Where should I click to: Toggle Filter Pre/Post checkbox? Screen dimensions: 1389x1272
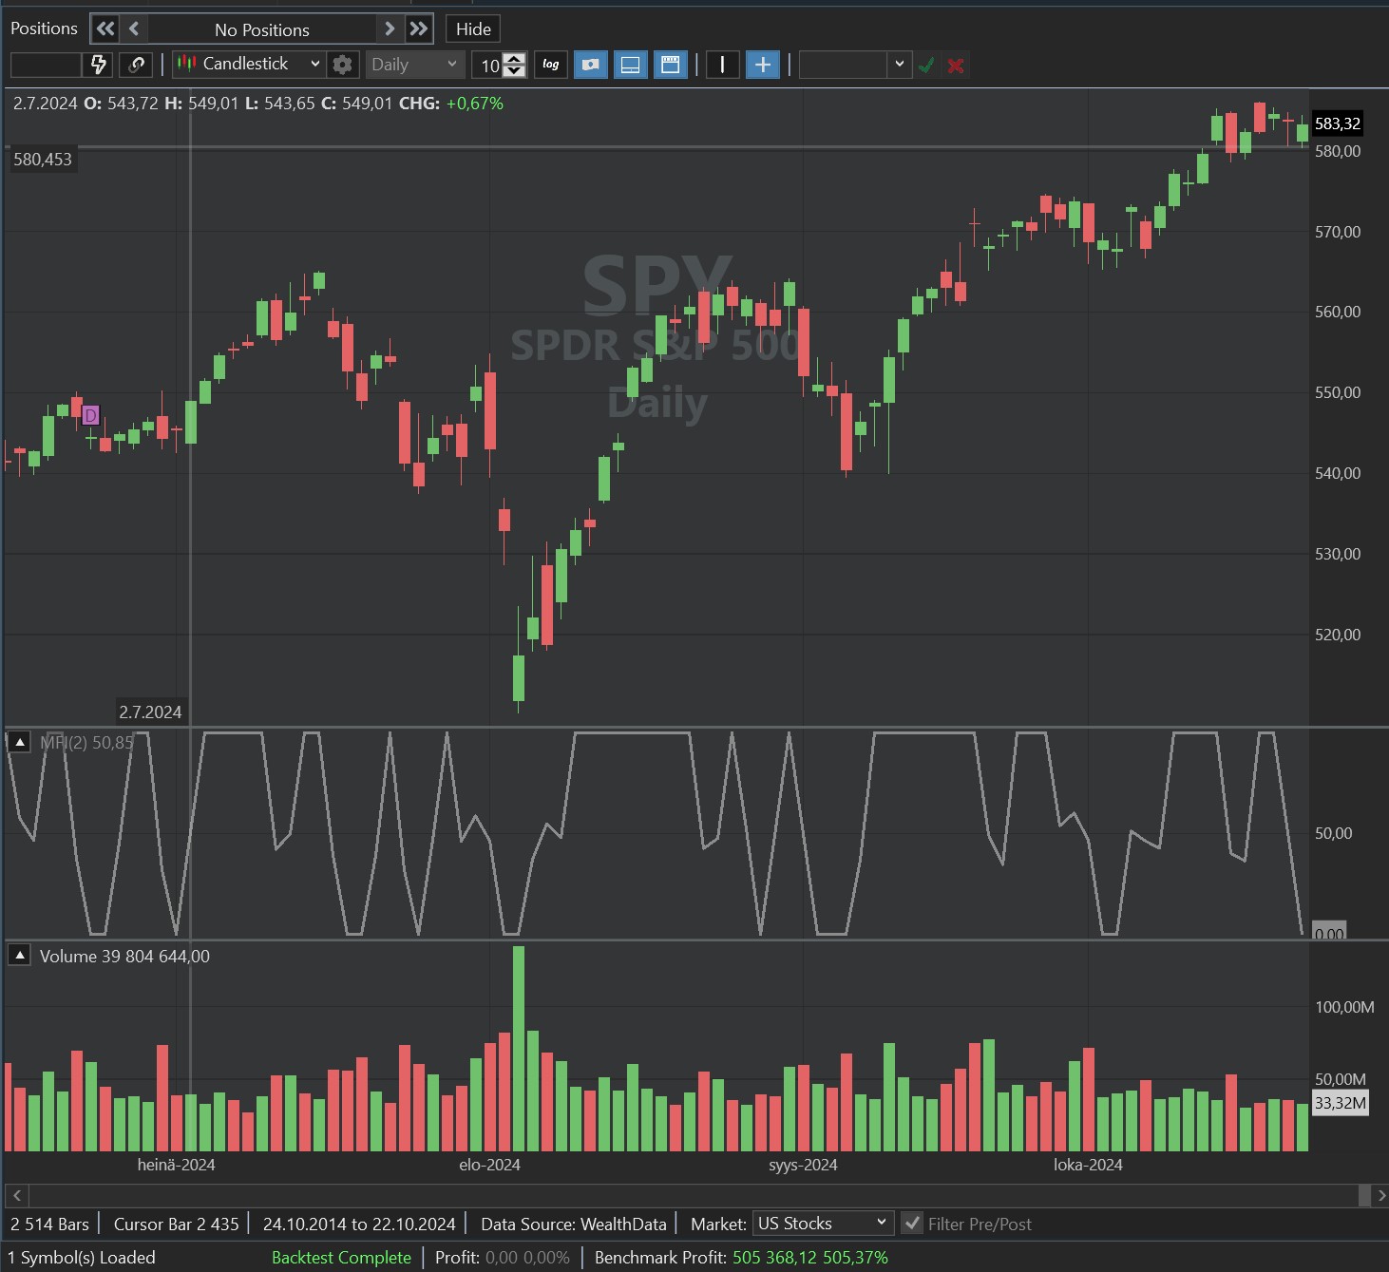click(912, 1224)
